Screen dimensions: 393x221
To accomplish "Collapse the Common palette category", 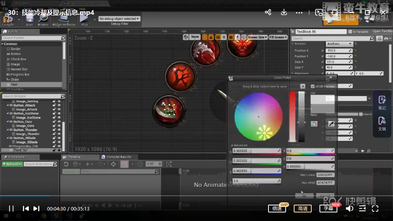I will tap(2, 44).
